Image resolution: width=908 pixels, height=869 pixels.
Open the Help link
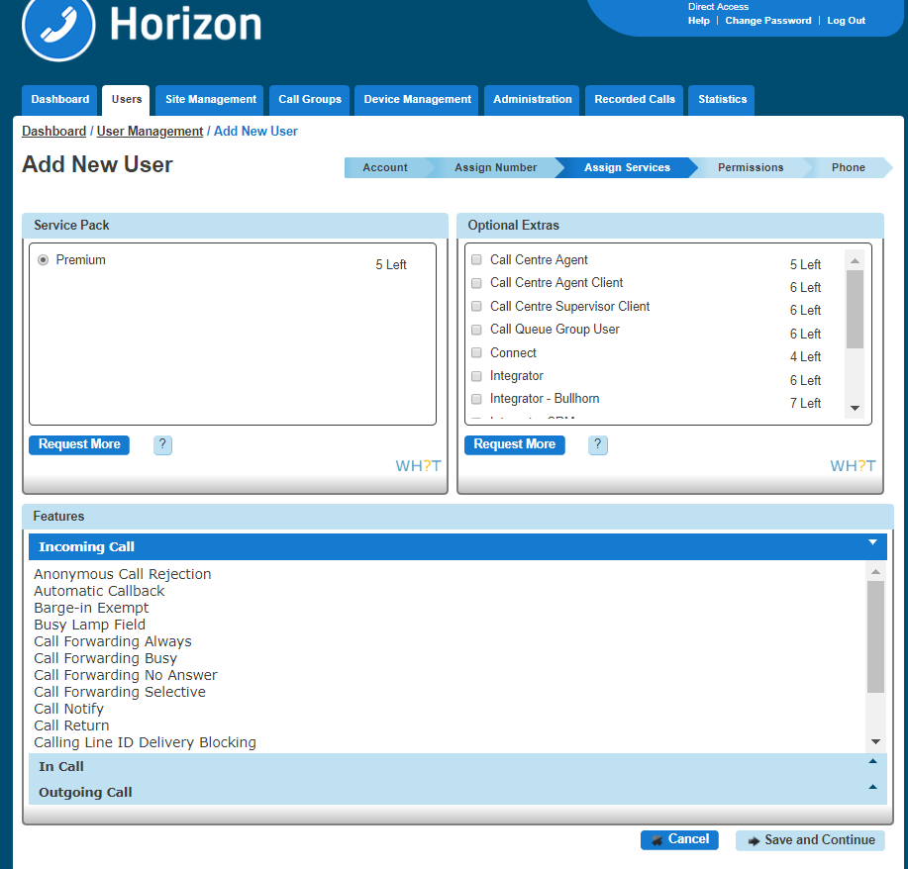[x=698, y=21]
